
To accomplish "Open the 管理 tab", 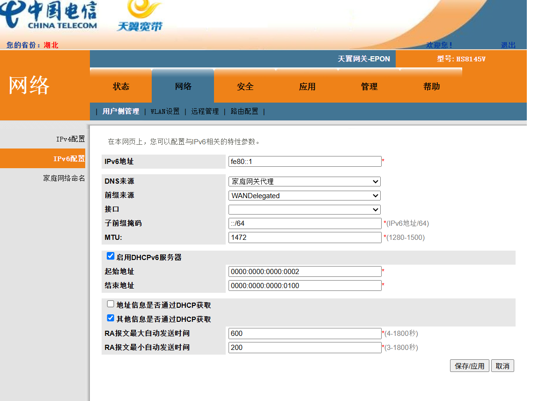I will (x=369, y=86).
